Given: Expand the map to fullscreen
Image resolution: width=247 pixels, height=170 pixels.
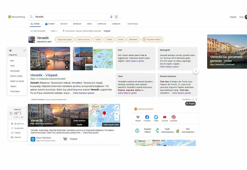Looking at the screenshot, I should [116, 107].
